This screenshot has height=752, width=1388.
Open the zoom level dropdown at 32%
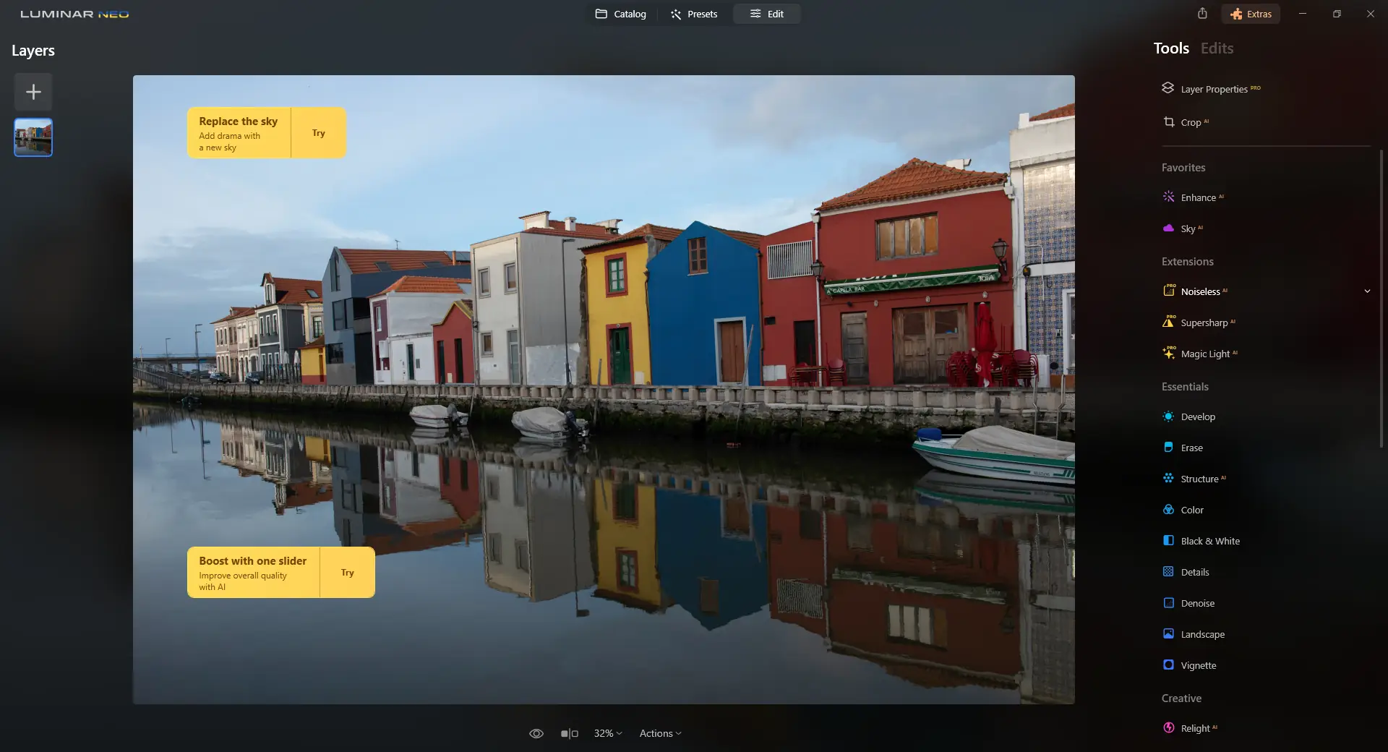(607, 732)
